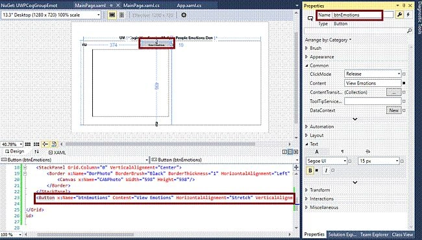The height and width of the screenshot is (240, 422).
Task: Click Content property marker square
Action: 404,83
